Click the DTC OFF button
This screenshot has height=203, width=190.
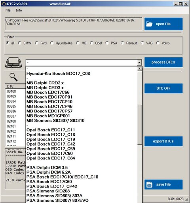[163, 88]
